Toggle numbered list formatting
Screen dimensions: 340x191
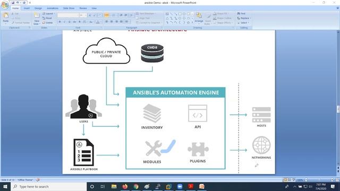click(114, 15)
